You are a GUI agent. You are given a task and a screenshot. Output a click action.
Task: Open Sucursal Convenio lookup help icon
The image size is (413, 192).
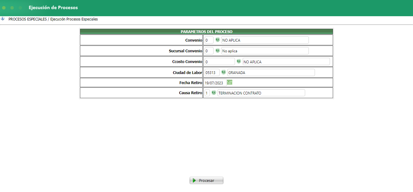pyautogui.click(x=218, y=50)
